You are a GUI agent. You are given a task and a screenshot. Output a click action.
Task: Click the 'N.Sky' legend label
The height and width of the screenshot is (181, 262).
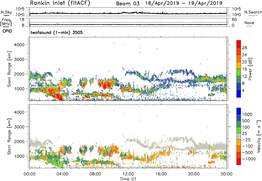point(6,12)
